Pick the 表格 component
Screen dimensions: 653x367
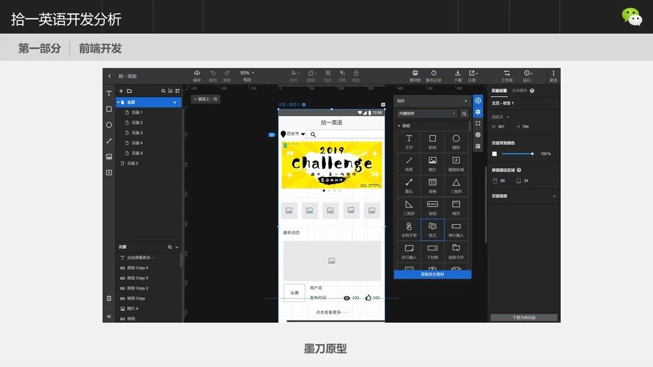(x=433, y=186)
